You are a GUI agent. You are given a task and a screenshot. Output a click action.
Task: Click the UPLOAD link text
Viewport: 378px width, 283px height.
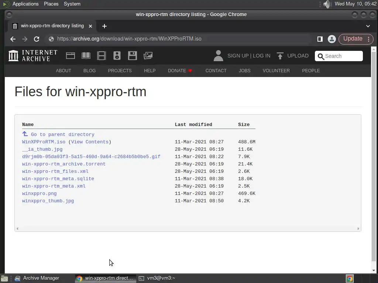tap(298, 56)
